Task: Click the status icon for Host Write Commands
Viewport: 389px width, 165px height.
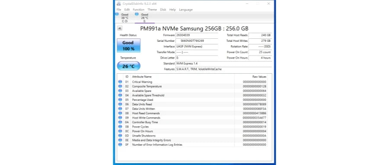Action: (x=120, y=118)
